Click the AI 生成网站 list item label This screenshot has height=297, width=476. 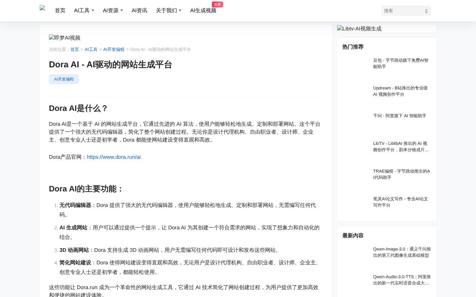coord(73,228)
